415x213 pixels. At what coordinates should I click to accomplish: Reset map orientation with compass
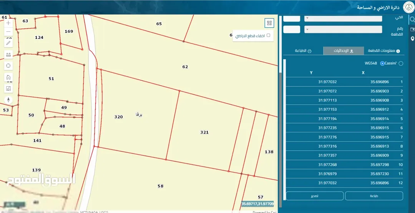coord(8,100)
